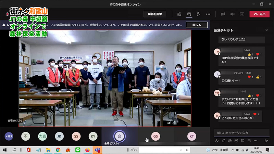This screenshot has height=154, width=274.
Task: Click the 制御を要求 button
Action: click(154, 14)
